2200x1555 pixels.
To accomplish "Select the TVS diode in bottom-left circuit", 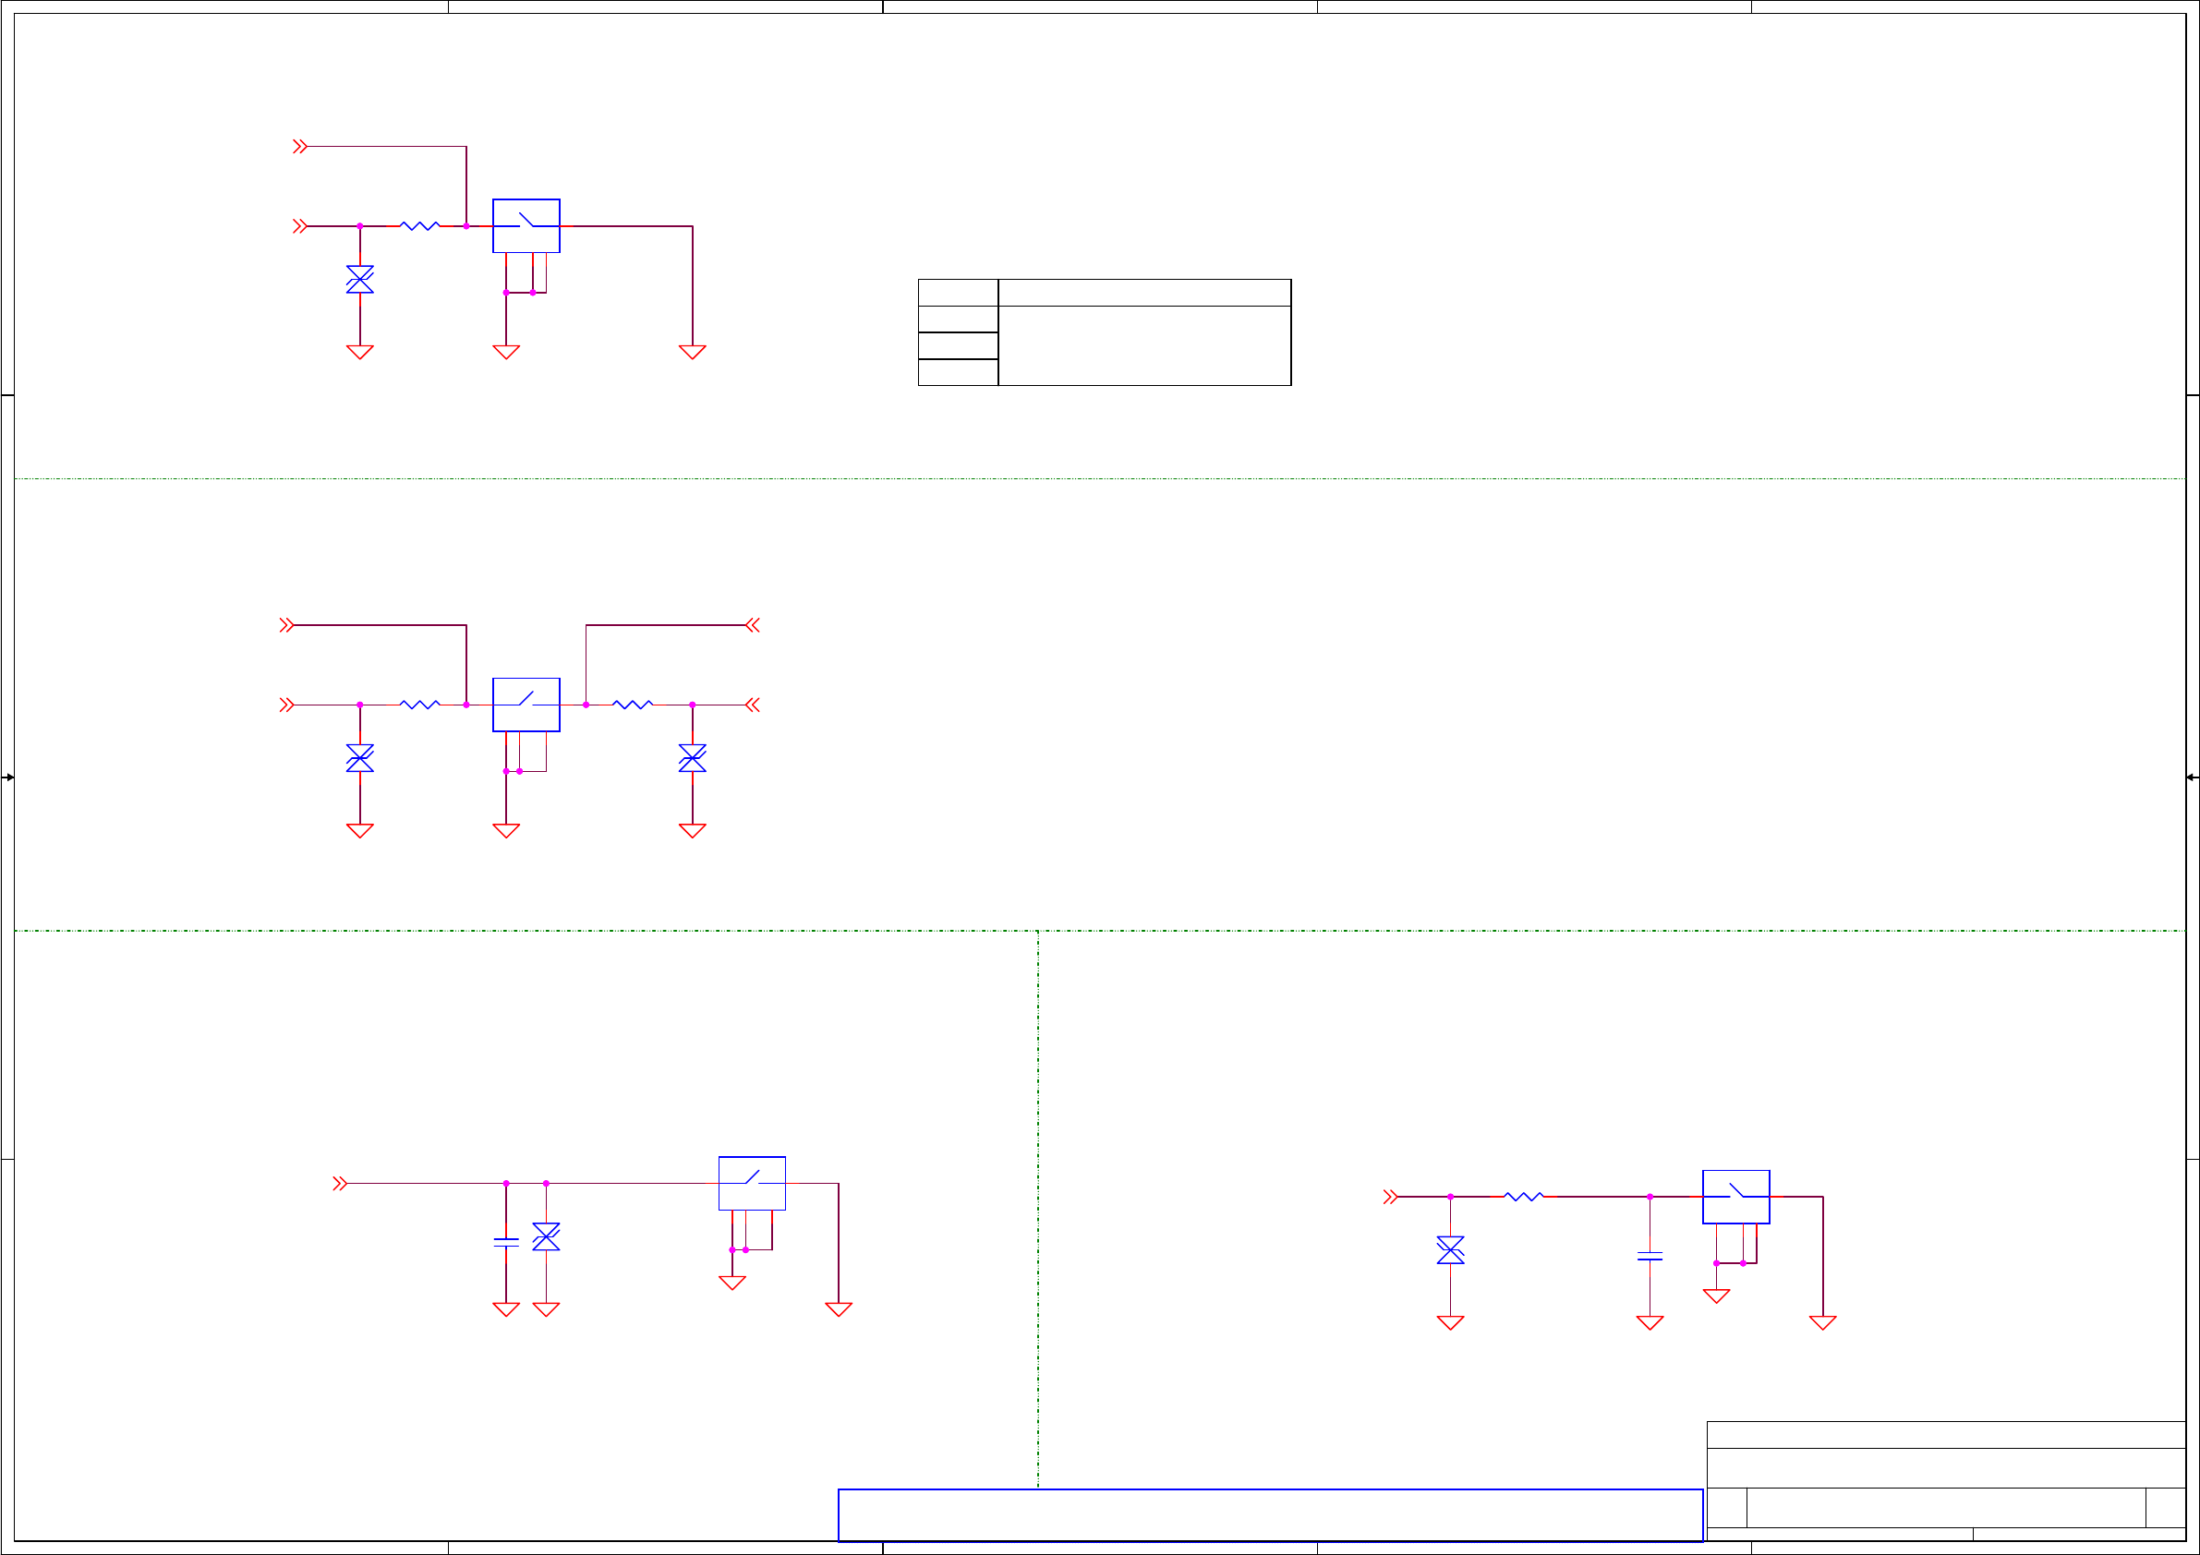I will pyautogui.click(x=546, y=1237).
